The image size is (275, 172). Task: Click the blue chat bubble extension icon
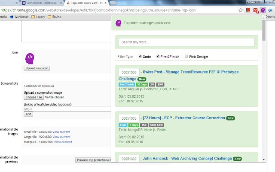(x=270, y=10)
